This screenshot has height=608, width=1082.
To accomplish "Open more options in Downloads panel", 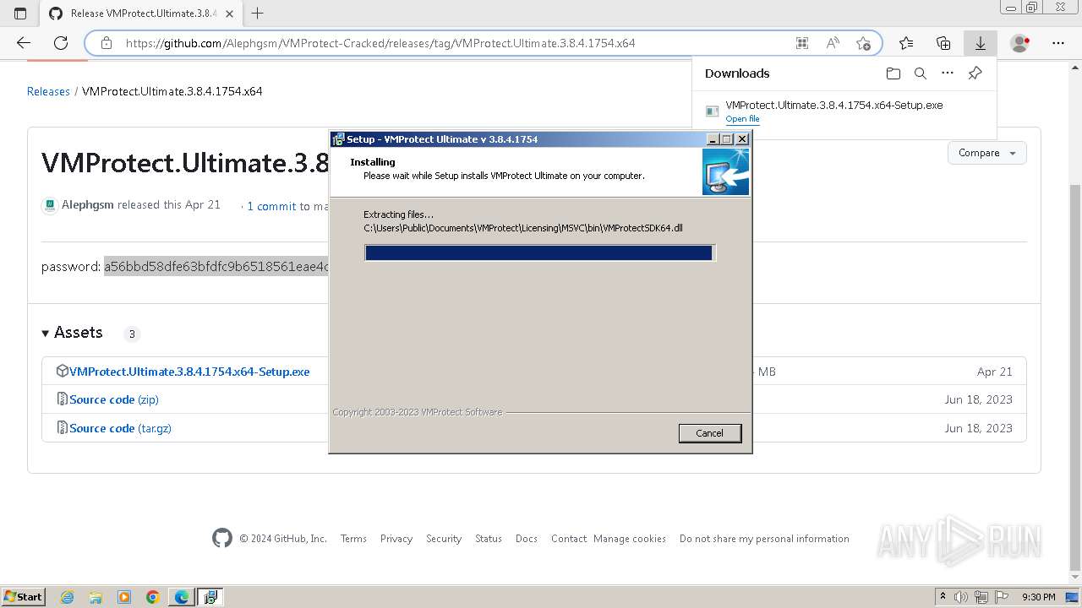I will point(948,73).
